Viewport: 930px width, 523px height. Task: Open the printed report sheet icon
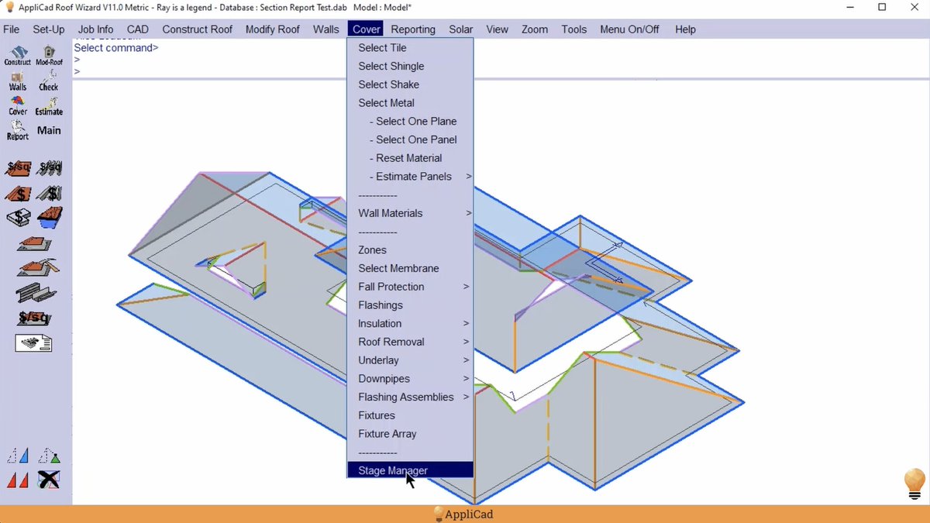tap(33, 342)
